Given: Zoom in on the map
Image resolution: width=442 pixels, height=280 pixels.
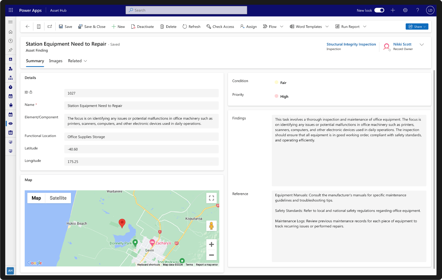Looking at the screenshot, I should 211,244.
